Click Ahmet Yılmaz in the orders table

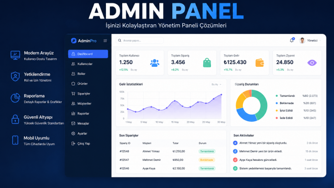[x=151, y=151]
